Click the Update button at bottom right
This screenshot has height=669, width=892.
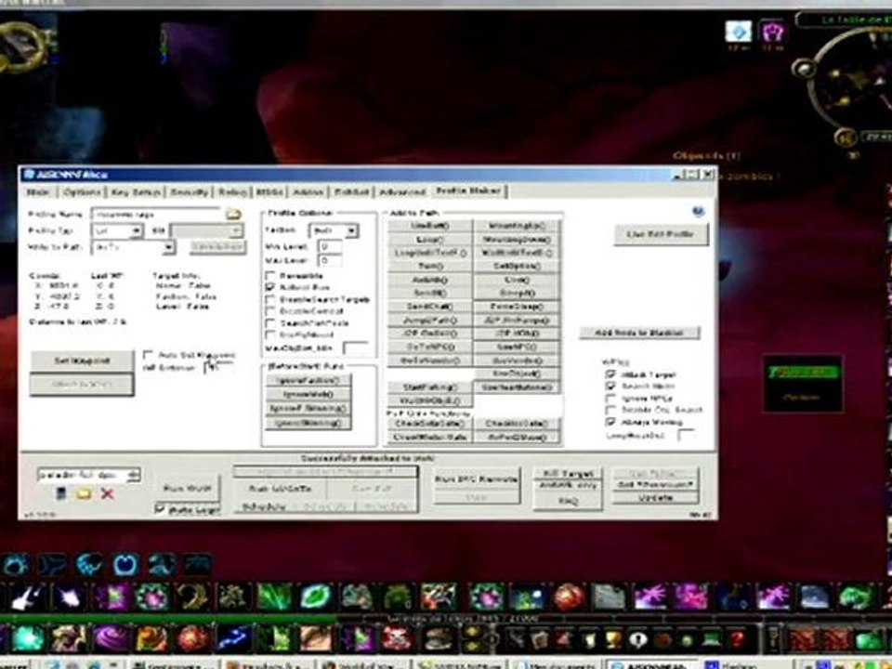655,498
